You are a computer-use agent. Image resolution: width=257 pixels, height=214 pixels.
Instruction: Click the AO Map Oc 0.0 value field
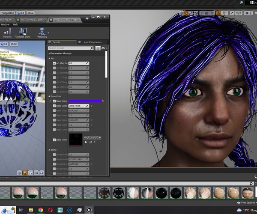(79, 63)
